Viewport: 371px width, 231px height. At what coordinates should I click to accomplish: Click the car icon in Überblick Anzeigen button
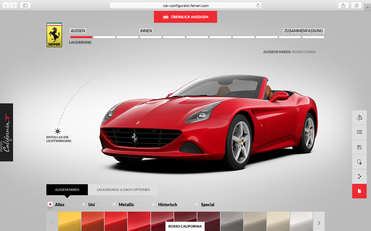pyautogui.click(x=166, y=17)
